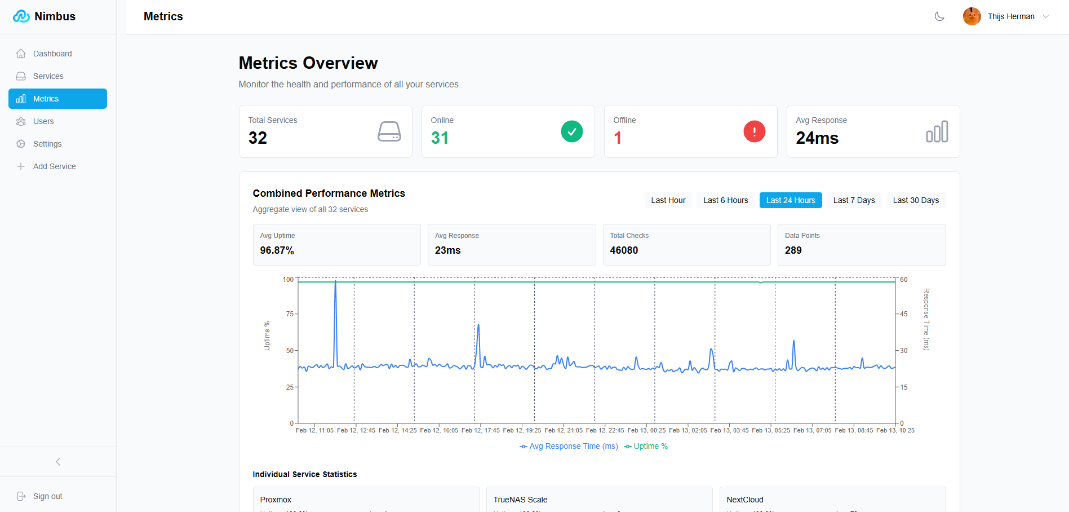Click the Nimbus cloud logo icon
1069x512 pixels.
(x=21, y=16)
